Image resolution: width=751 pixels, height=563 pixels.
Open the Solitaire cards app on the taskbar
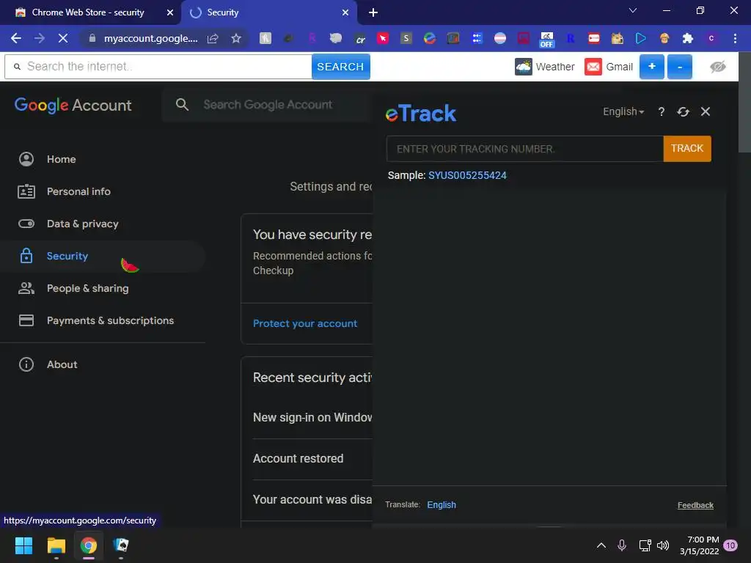pos(121,545)
